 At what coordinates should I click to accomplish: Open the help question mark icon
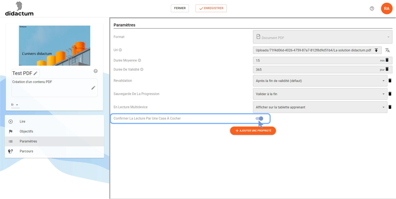coord(372,9)
